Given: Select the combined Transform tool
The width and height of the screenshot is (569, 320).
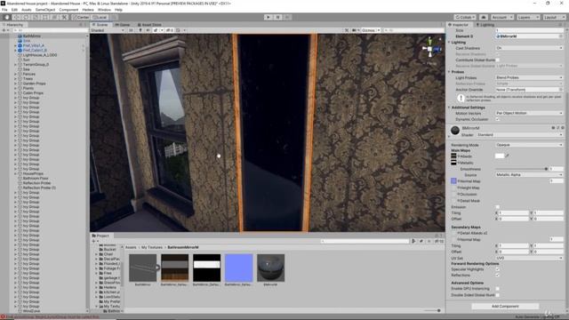Looking at the screenshot, I should [x=54, y=17].
